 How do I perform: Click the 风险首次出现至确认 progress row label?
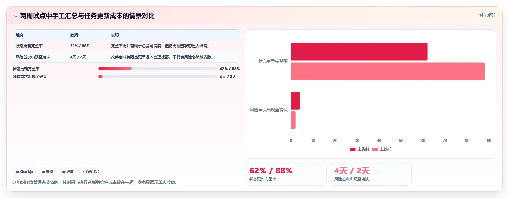pyautogui.click(x=30, y=77)
